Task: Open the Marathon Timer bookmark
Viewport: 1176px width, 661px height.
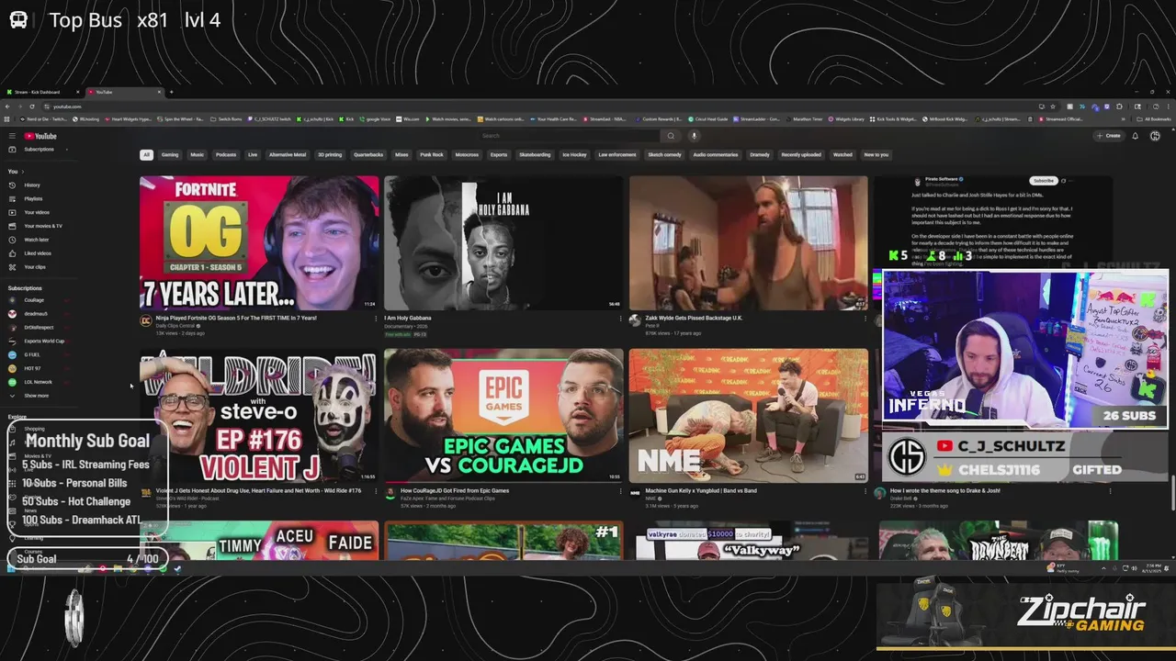Action: (804, 119)
